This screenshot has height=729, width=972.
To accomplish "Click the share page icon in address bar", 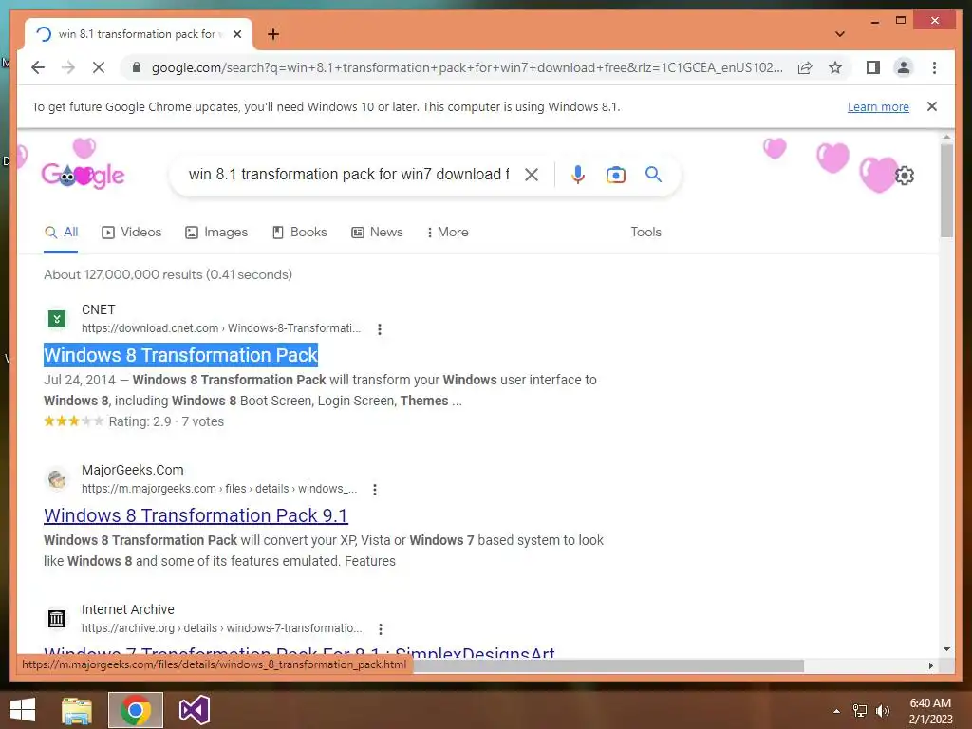I will point(805,67).
